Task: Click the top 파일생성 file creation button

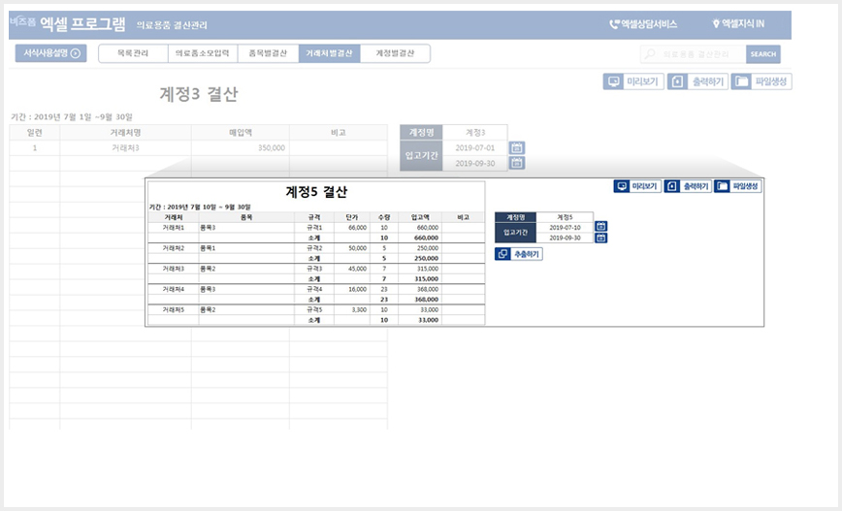Action: coord(761,81)
